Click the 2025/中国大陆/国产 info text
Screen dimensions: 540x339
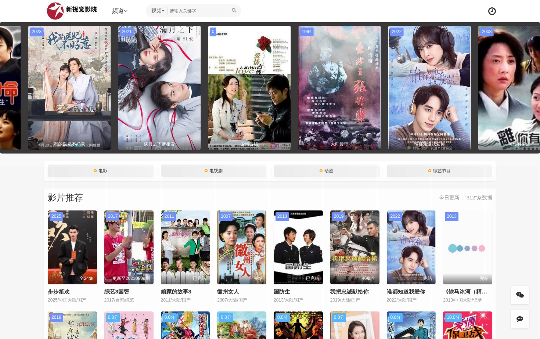tap(67, 300)
